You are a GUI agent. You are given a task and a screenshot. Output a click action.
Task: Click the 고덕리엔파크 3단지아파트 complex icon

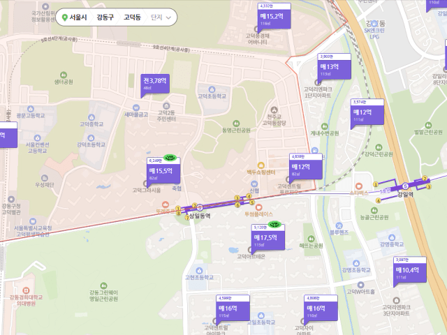[x=396, y=300]
